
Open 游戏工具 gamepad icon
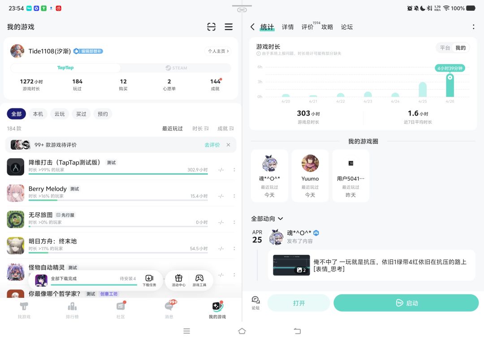click(x=199, y=280)
